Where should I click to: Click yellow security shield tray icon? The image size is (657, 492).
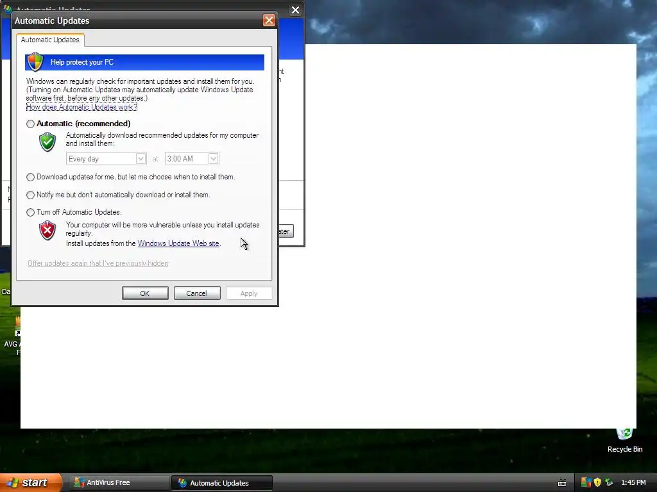pos(597,482)
